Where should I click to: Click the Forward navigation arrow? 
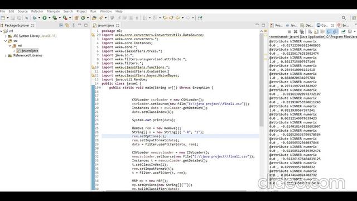tap(188, 18)
